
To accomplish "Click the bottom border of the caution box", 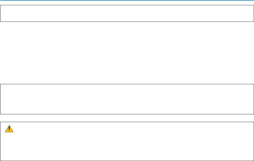I will click(x=127, y=160).
